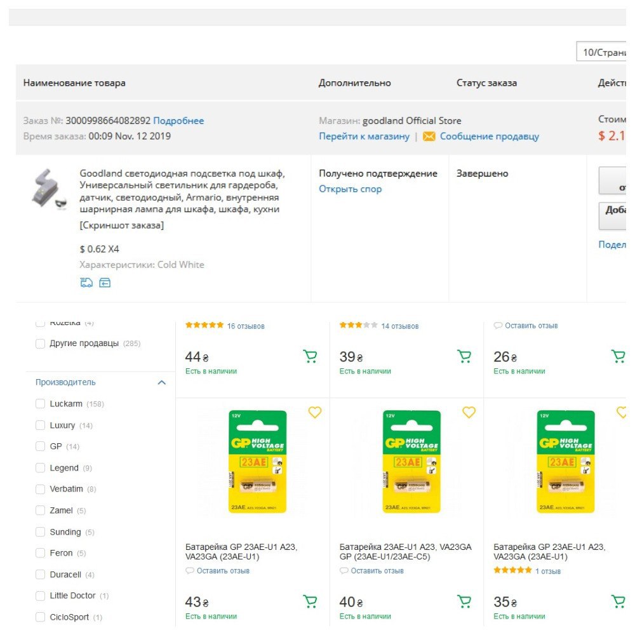This screenshot has width=635, height=635.
Task: Click cart icon for 40₴ battery
Action: [x=464, y=601]
